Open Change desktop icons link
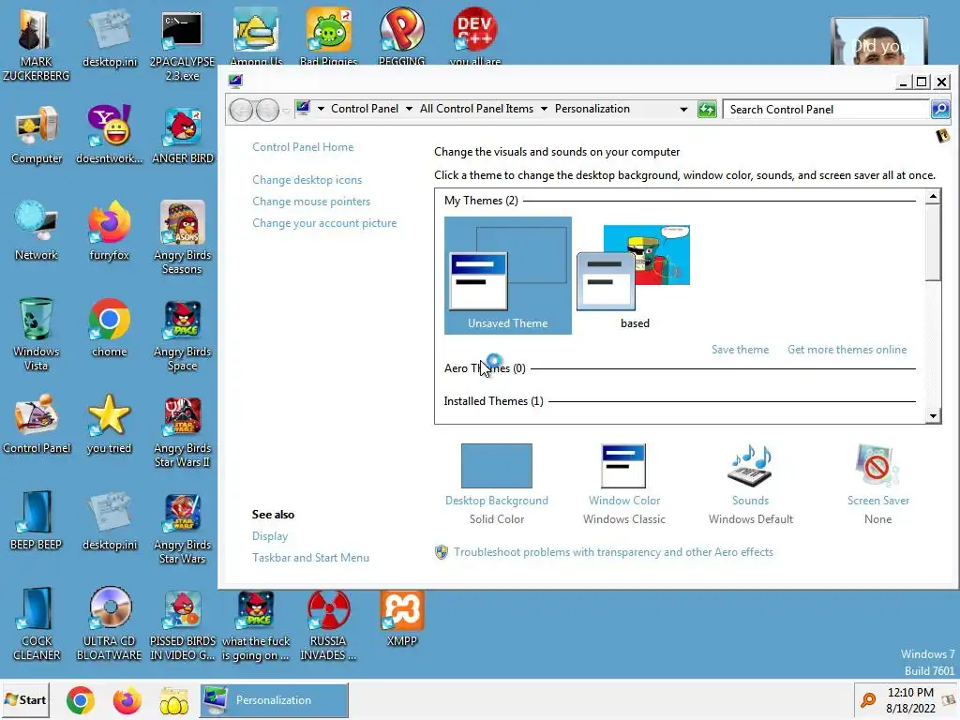 click(307, 180)
